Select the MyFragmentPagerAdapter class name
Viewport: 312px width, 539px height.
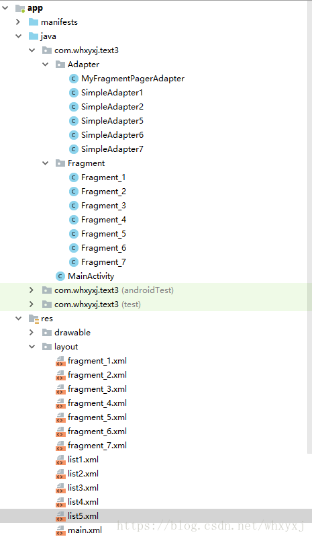click(x=133, y=79)
